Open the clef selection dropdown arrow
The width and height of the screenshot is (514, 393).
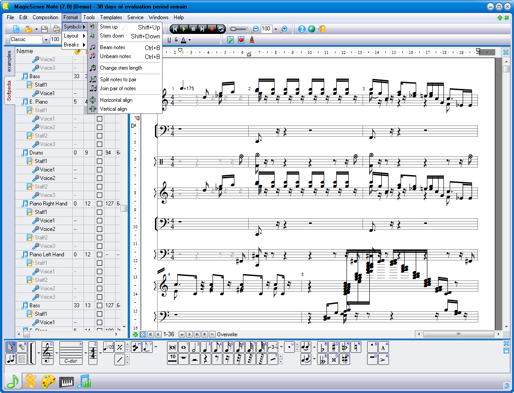click(56, 353)
